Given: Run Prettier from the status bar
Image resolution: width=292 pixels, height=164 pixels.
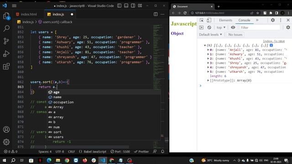Looking at the screenshot, I should [141, 152].
